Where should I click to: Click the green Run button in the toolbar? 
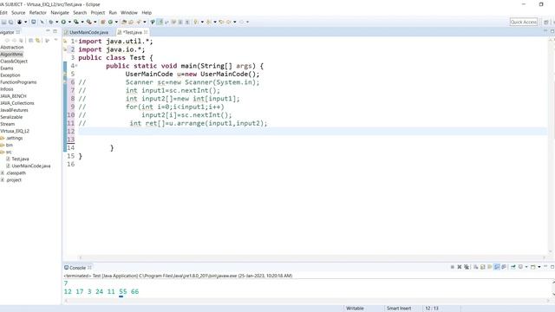[x=63, y=22]
